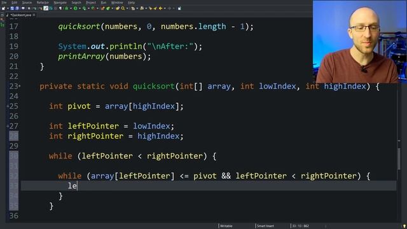Open the Search dialog magnifier icon
Screen dimensions: 407x229
coord(123,8)
